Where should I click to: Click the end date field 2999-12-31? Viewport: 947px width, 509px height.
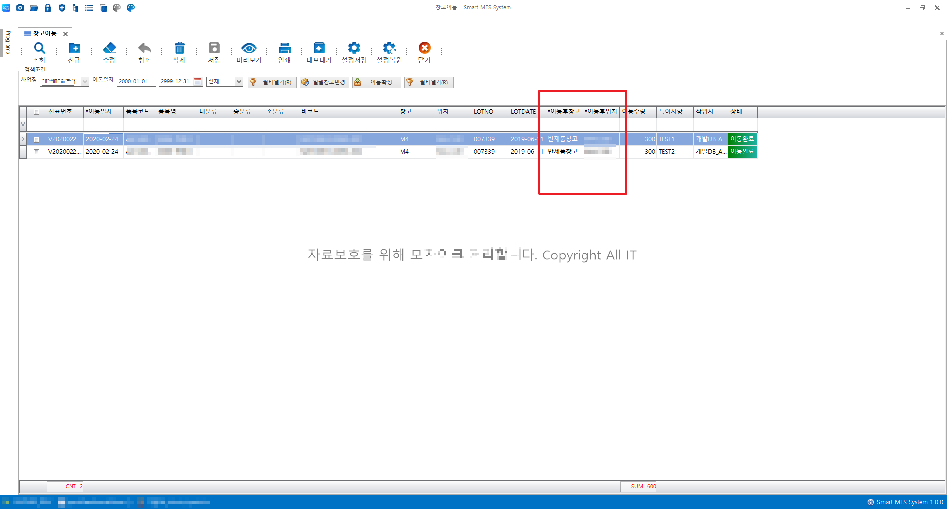pos(176,82)
